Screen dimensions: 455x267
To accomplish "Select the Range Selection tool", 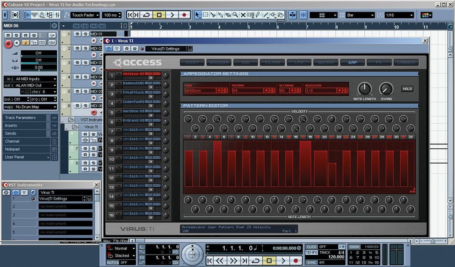I will 205,15.
